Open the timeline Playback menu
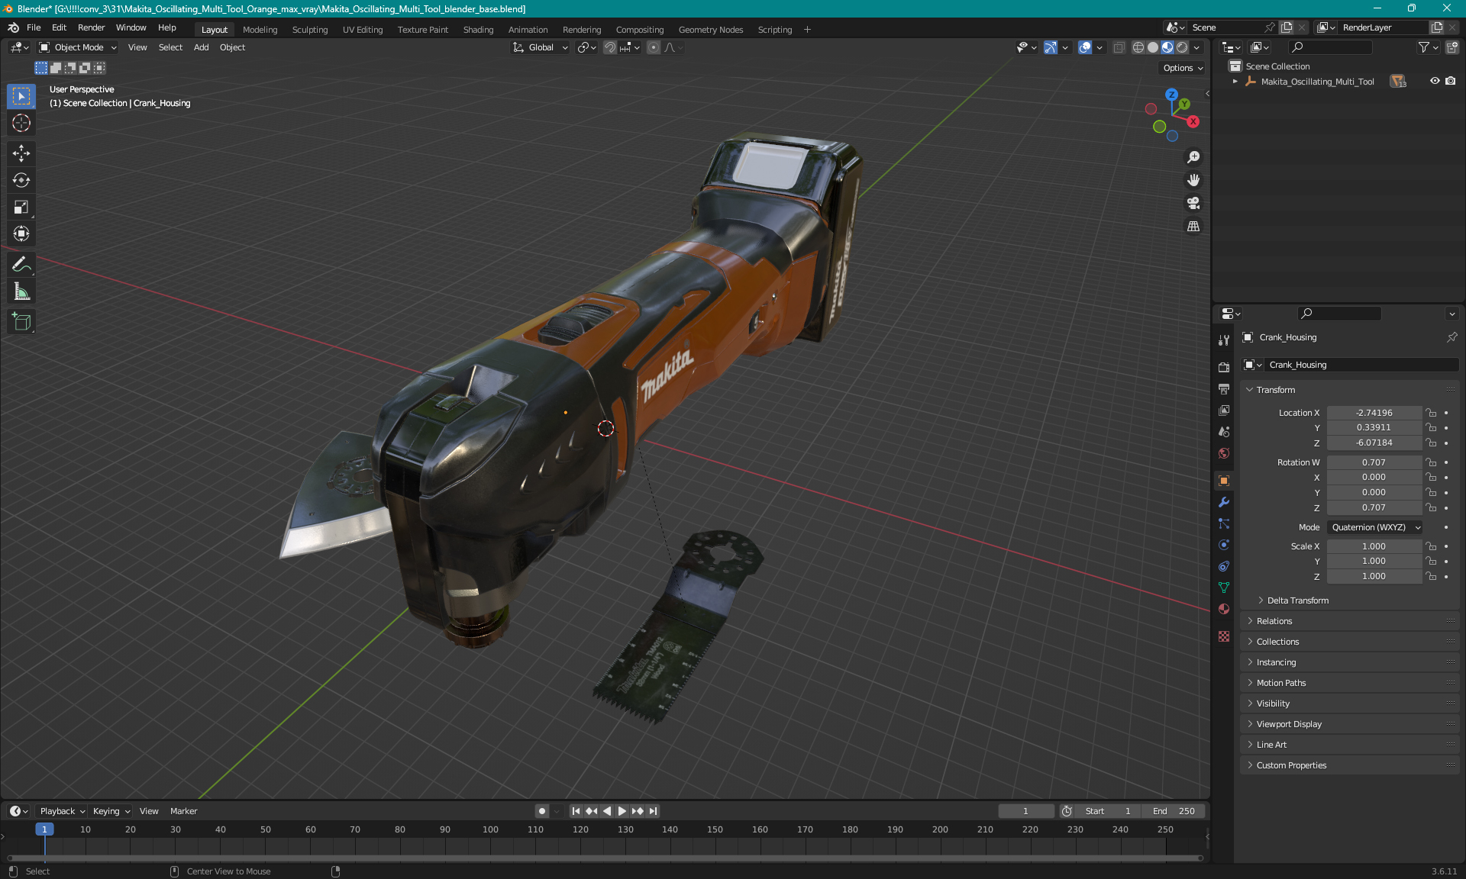 61,811
